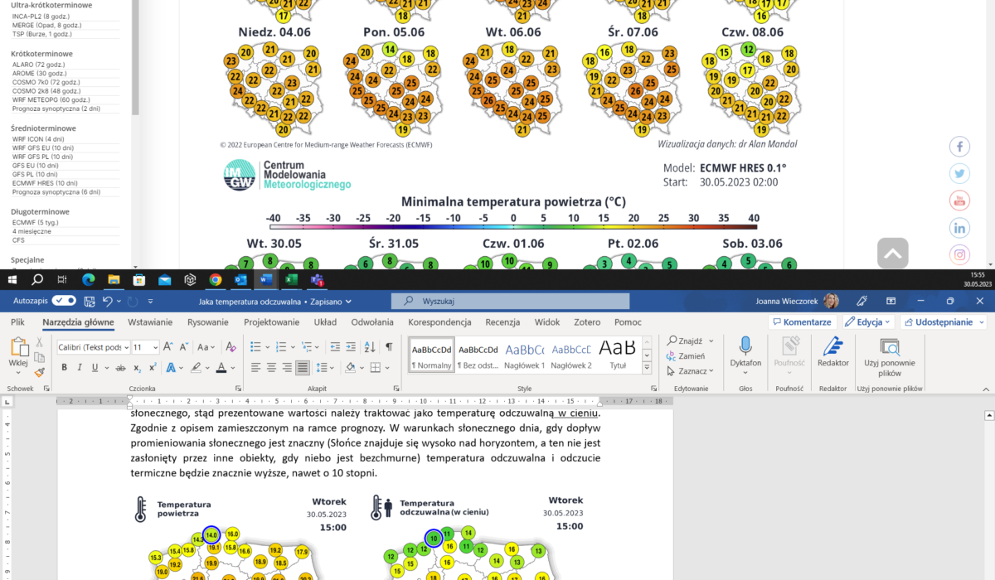995x580 pixels.
Task: Toggle the Autozapis autosave switch
Action: pyautogui.click(x=64, y=301)
